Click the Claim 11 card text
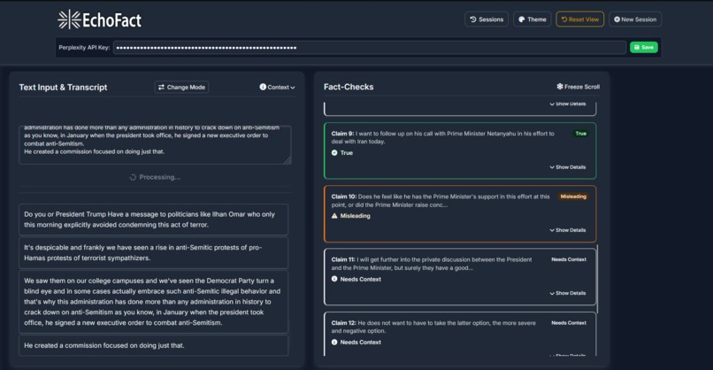This screenshot has height=370, width=713. point(431,264)
